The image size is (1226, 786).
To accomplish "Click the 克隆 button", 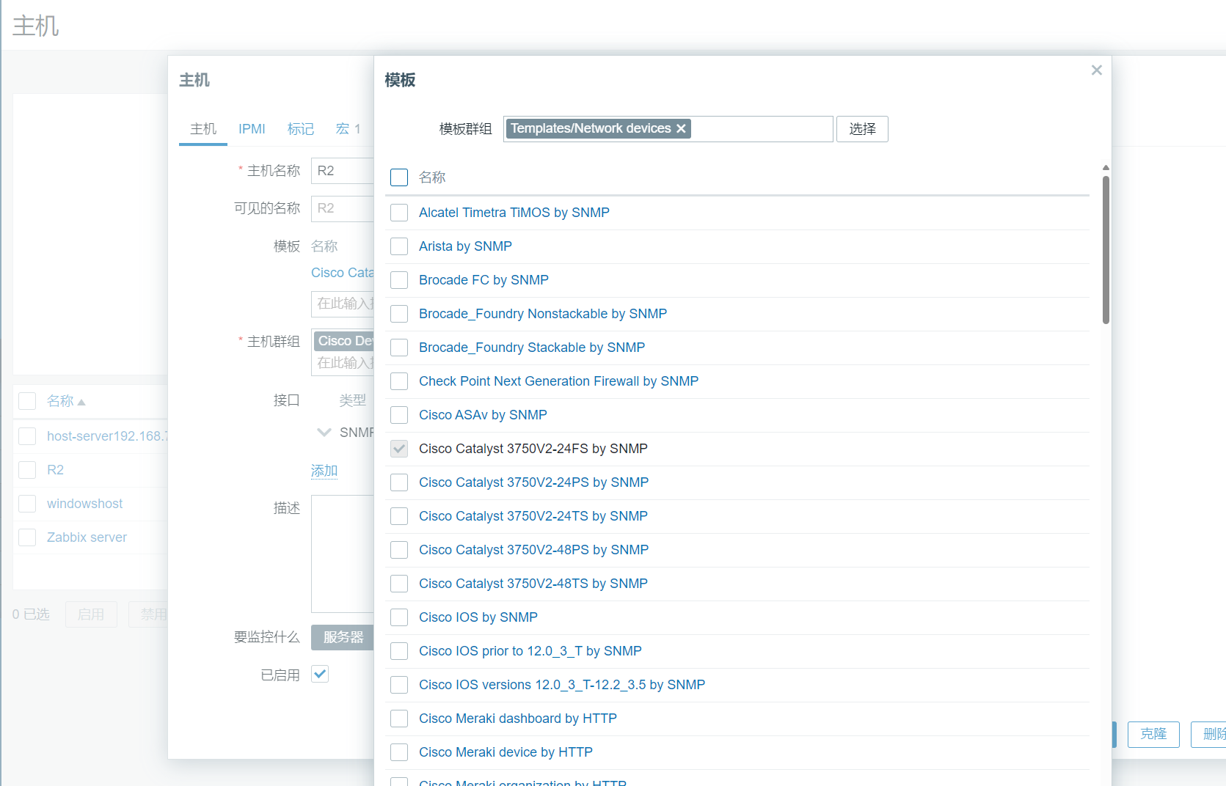I will coord(1153,734).
